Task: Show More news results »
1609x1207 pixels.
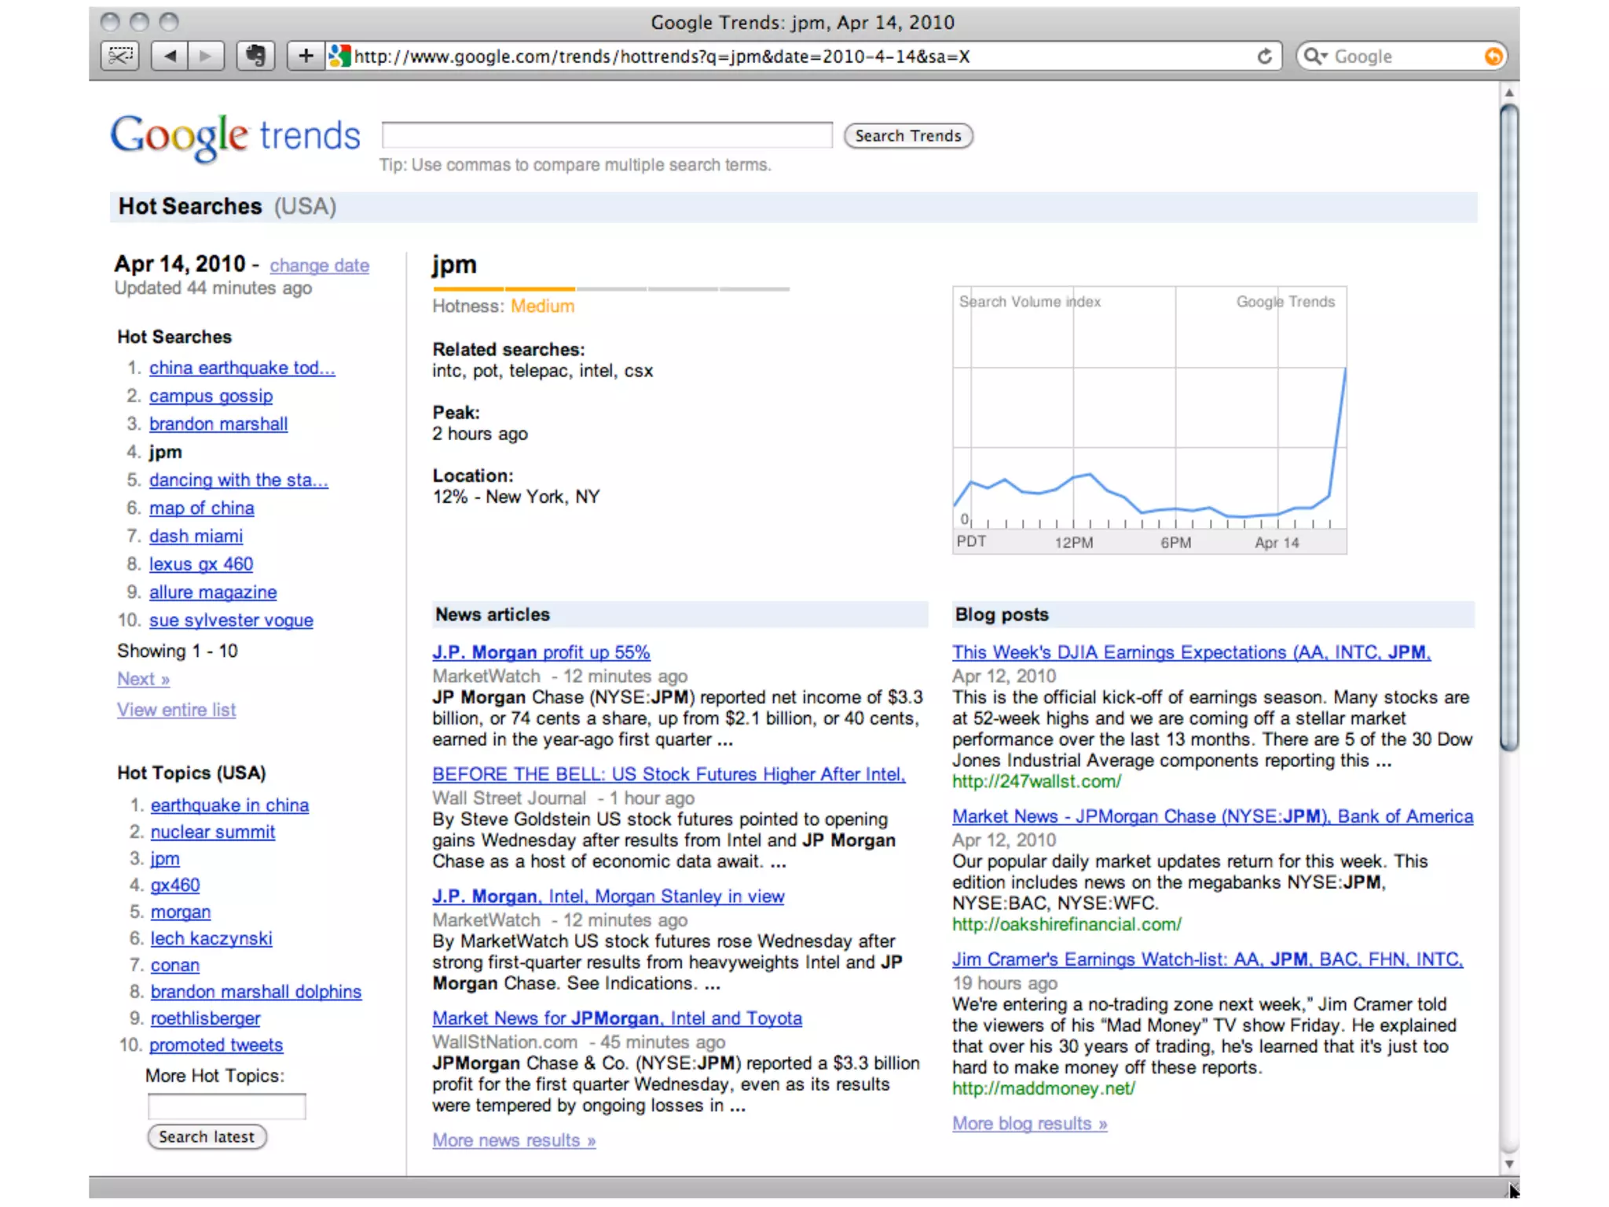Action: tap(514, 1140)
